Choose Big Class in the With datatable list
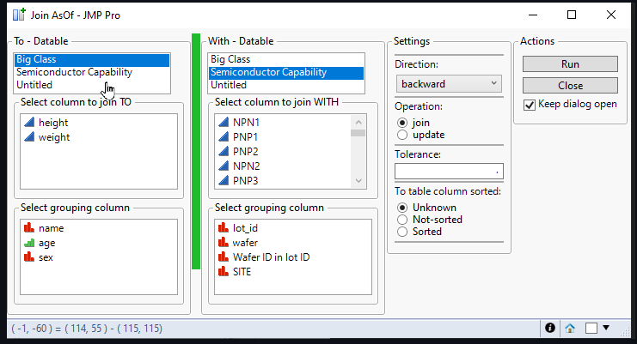Viewport: 637px width, 344px height. click(230, 60)
